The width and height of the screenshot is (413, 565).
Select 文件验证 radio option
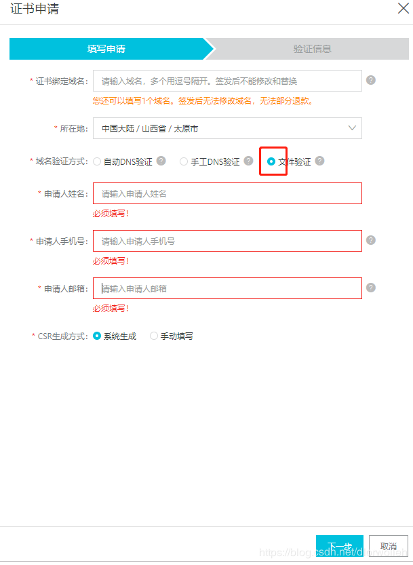(271, 161)
